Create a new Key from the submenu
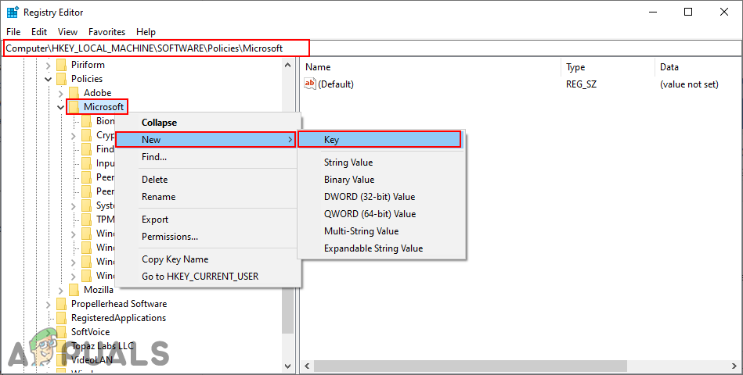Image resolution: width=743 pixels, height=375 pixels. tap(380, 140)
